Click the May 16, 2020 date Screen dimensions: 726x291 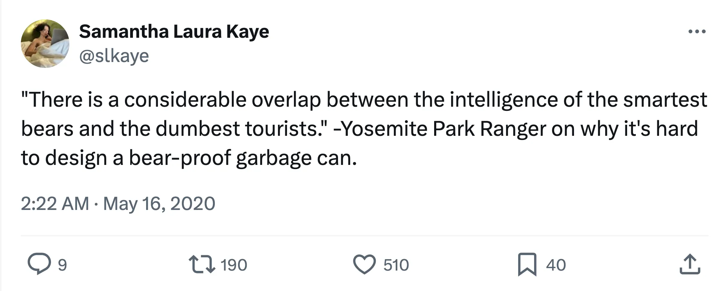[x=159, y=204]
